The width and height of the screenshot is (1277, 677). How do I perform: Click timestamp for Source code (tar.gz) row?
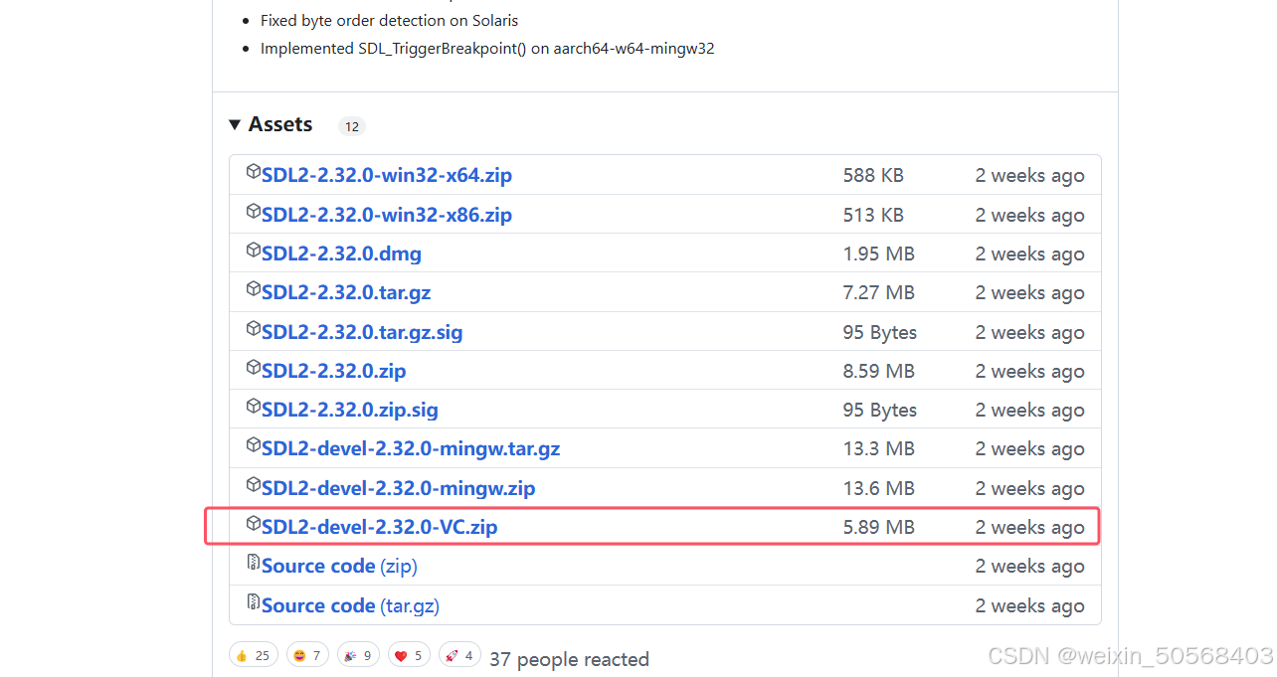pyautogui.click(x=1029, y=605)
